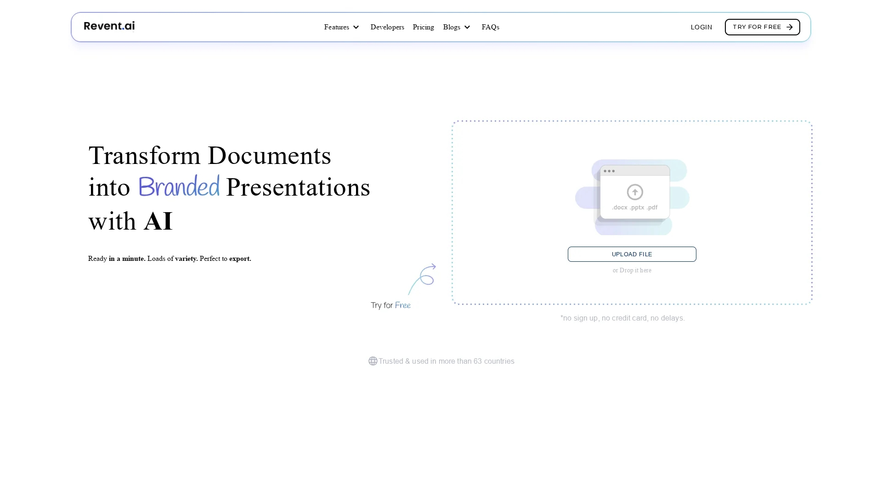Go to the Developers page

point(387,27)
